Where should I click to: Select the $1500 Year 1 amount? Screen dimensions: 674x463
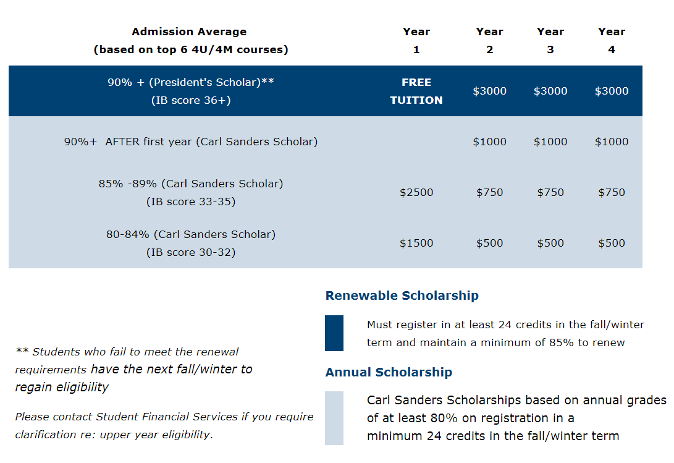(x=416, y=243)
